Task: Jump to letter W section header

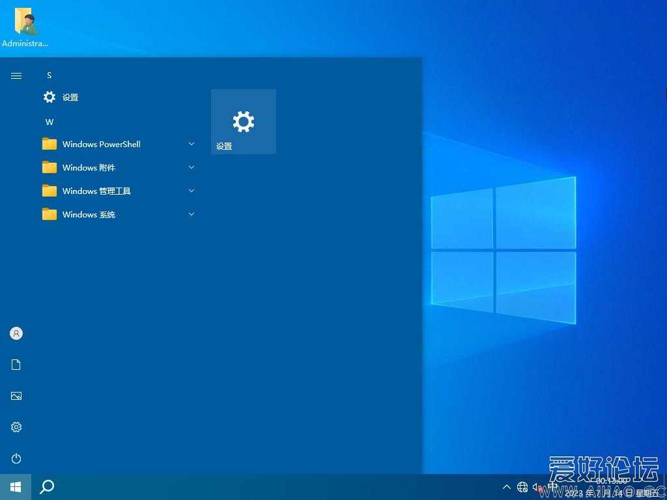Action: (50, 122)
